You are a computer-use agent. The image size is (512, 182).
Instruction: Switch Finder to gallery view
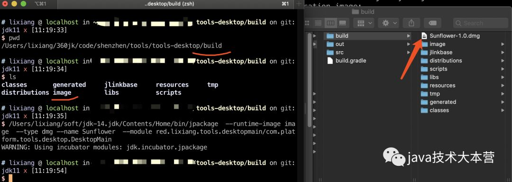tap(343, 23)
